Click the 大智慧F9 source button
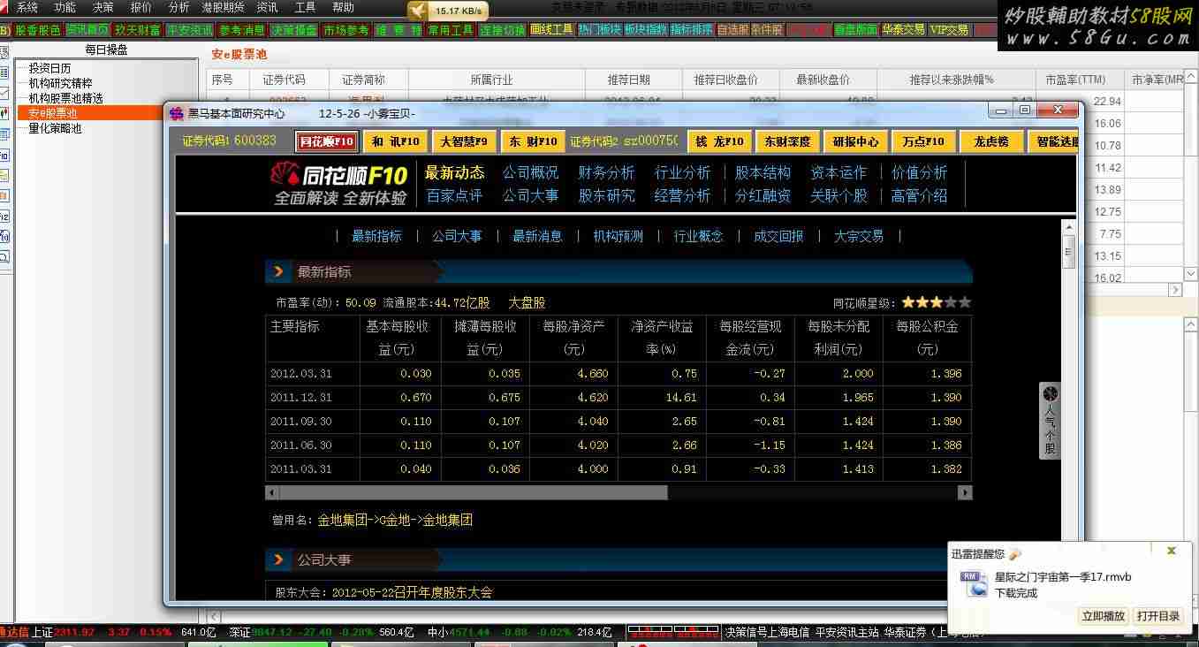This screenshot has height=647, width=1199. 463,141
